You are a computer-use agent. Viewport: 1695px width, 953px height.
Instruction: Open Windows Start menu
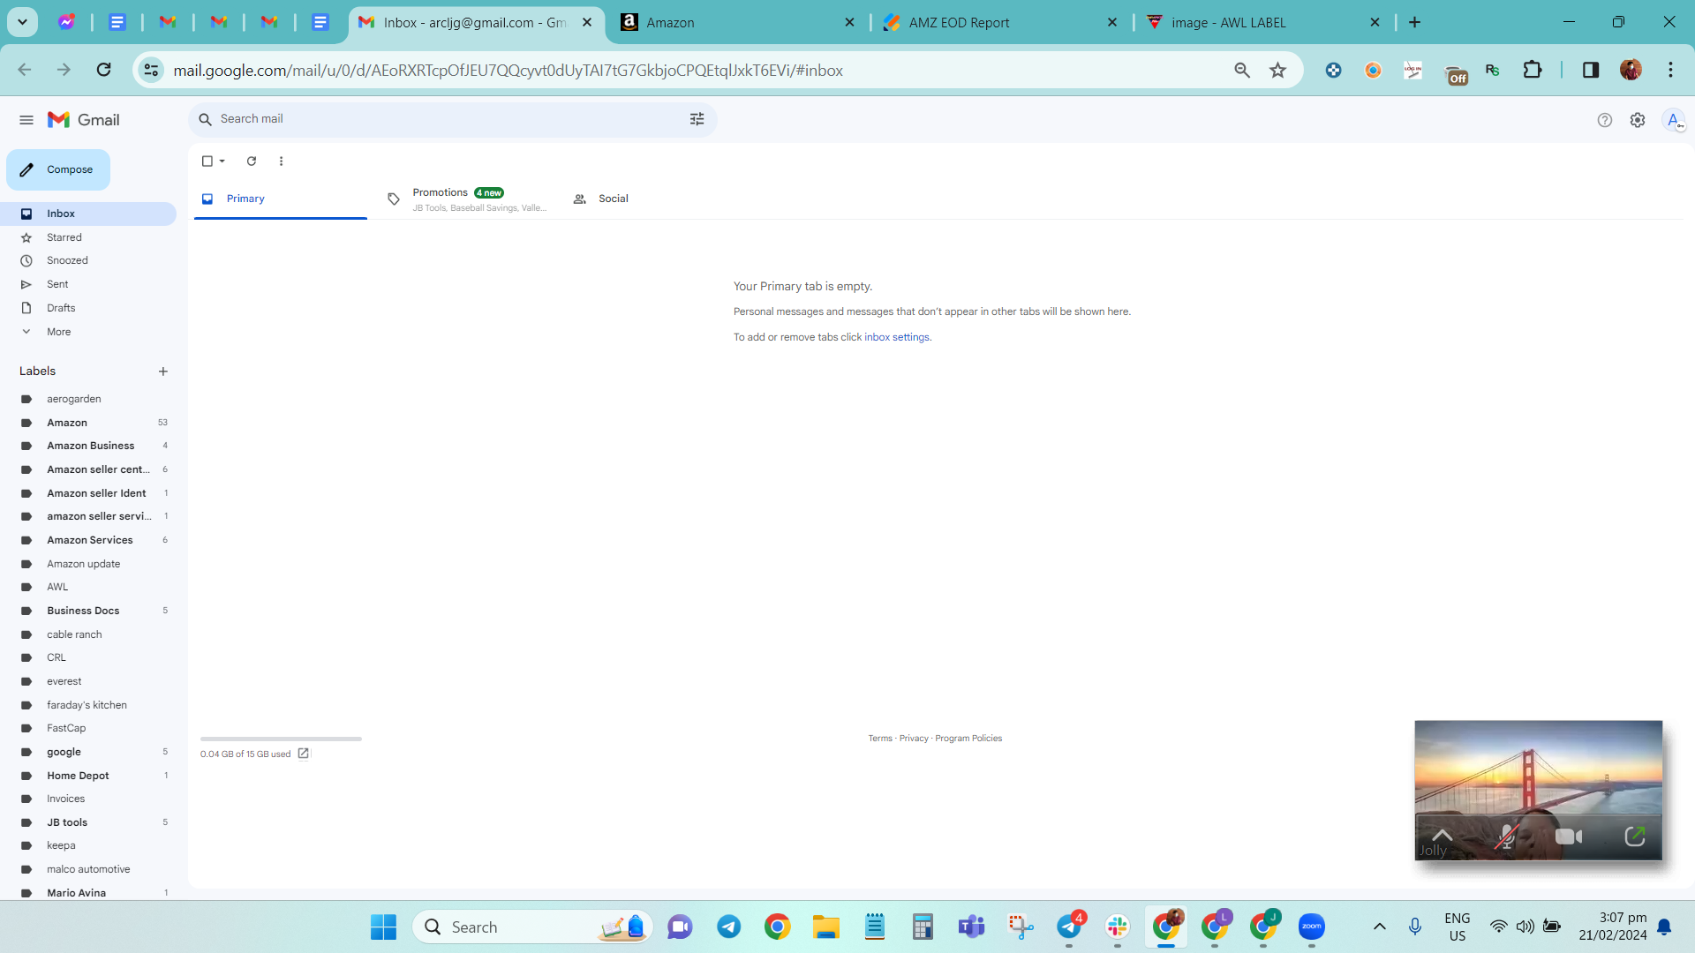(x=383, y=927)
